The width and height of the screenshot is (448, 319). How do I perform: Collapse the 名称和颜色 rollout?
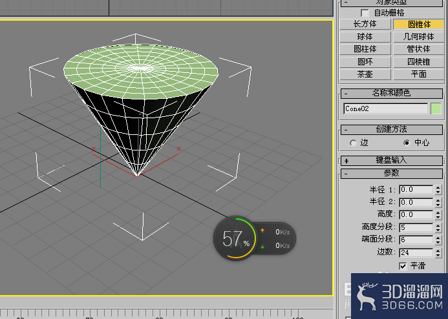click(391, 93)
